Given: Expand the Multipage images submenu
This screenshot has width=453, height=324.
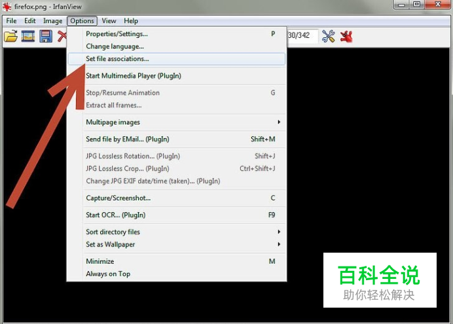Looking at the screenshot, I should pyautogui.click(x=177, y=122).
